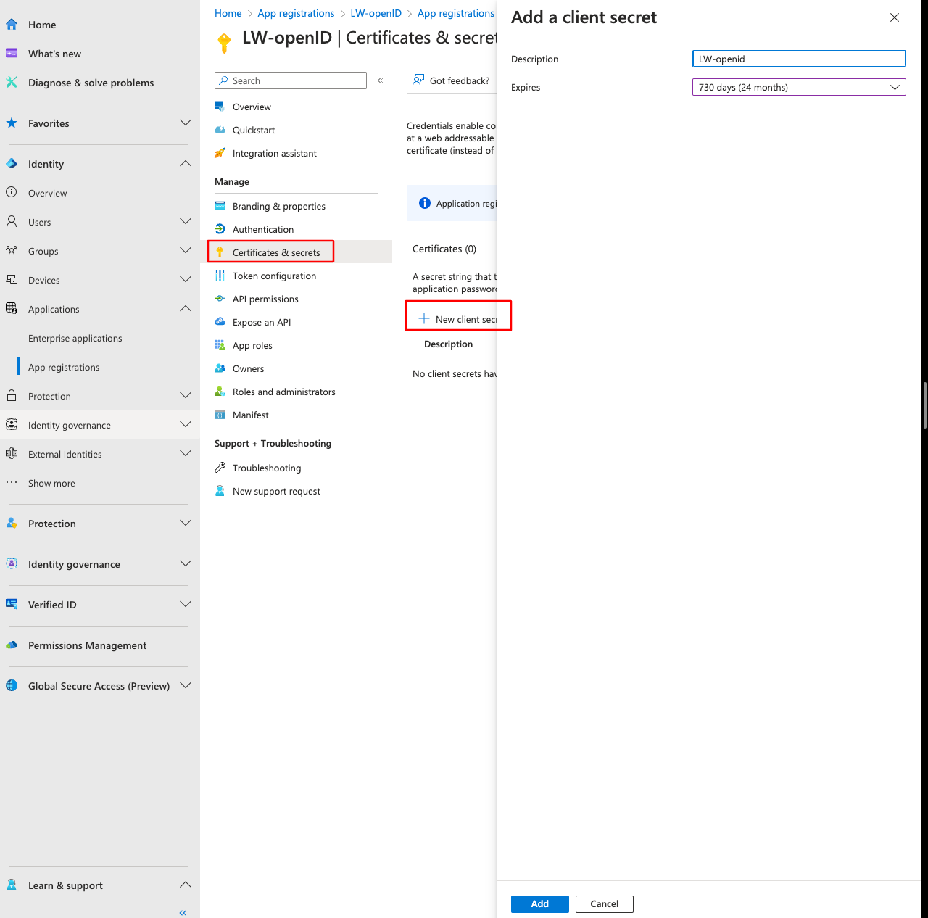The width and height of the screenshot is (928, 918).
Task: Click the Manifest icon
Action: tap(220, 415)
